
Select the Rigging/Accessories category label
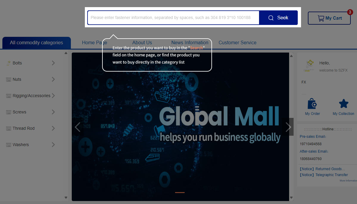click(x=32, y=96)
